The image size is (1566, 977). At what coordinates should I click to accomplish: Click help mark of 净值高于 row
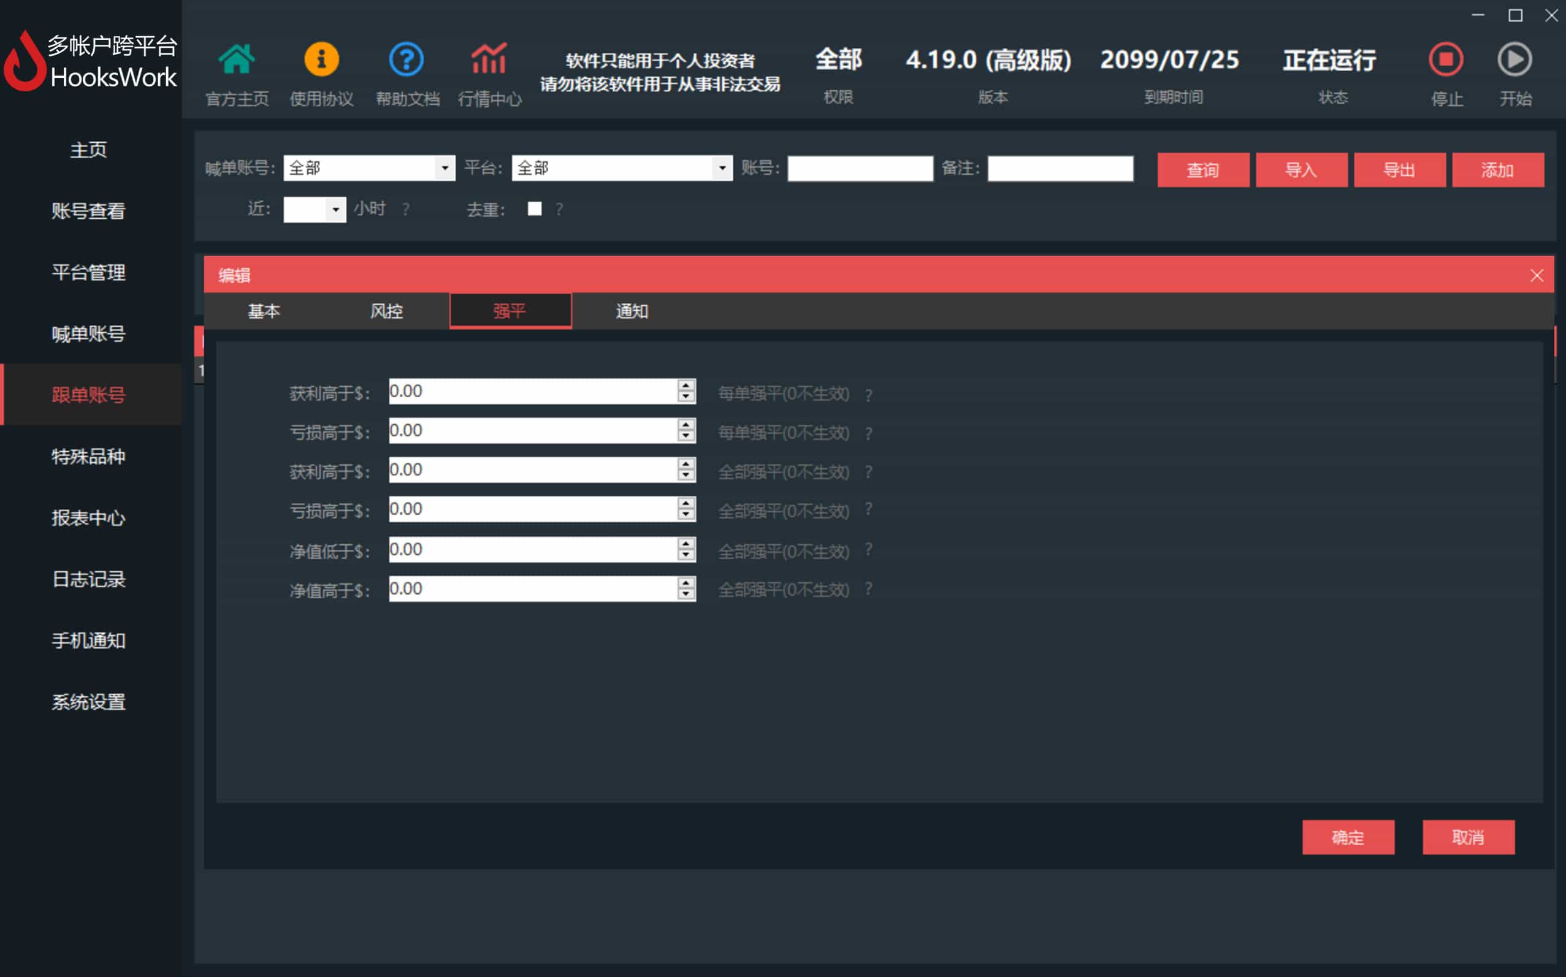click(x=869, y=588)
